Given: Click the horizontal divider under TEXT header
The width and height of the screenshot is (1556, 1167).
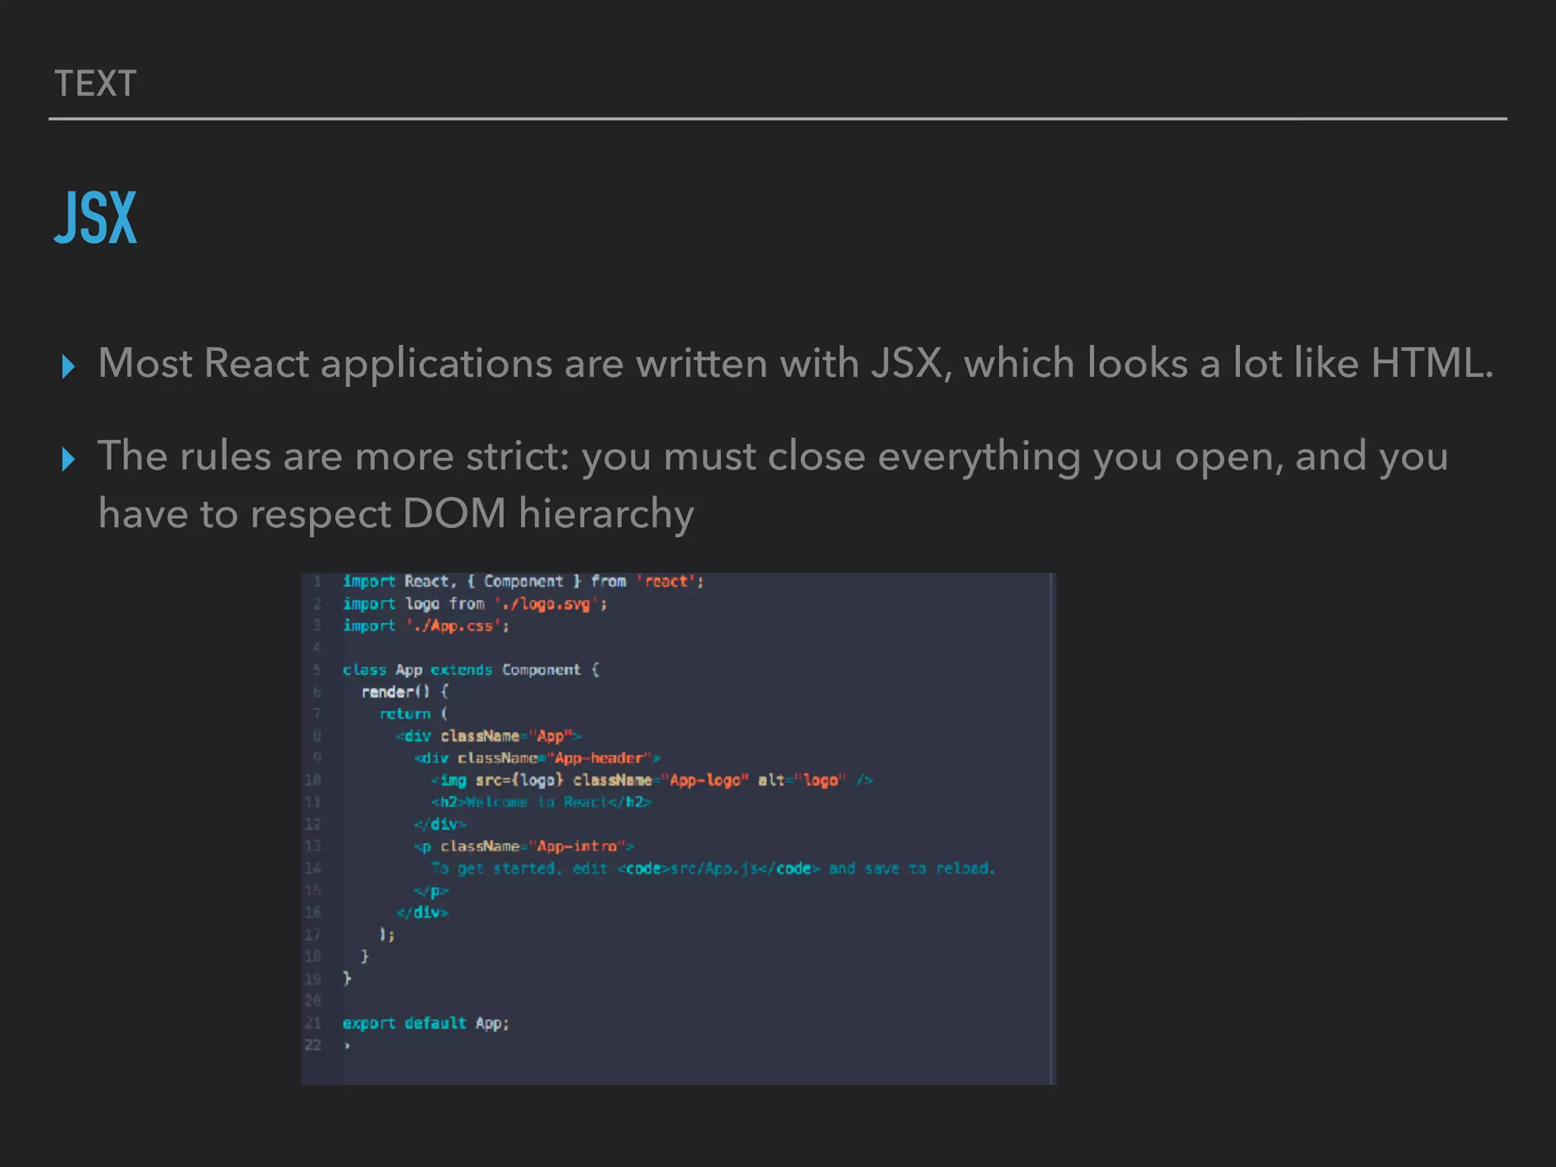Looking at the screenshot, I should pyautogui.click(x=777, y=119).
